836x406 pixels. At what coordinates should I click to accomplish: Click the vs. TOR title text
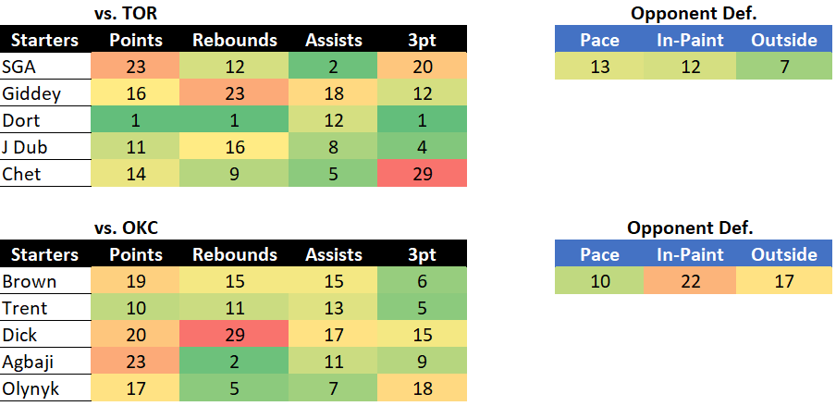126,13
